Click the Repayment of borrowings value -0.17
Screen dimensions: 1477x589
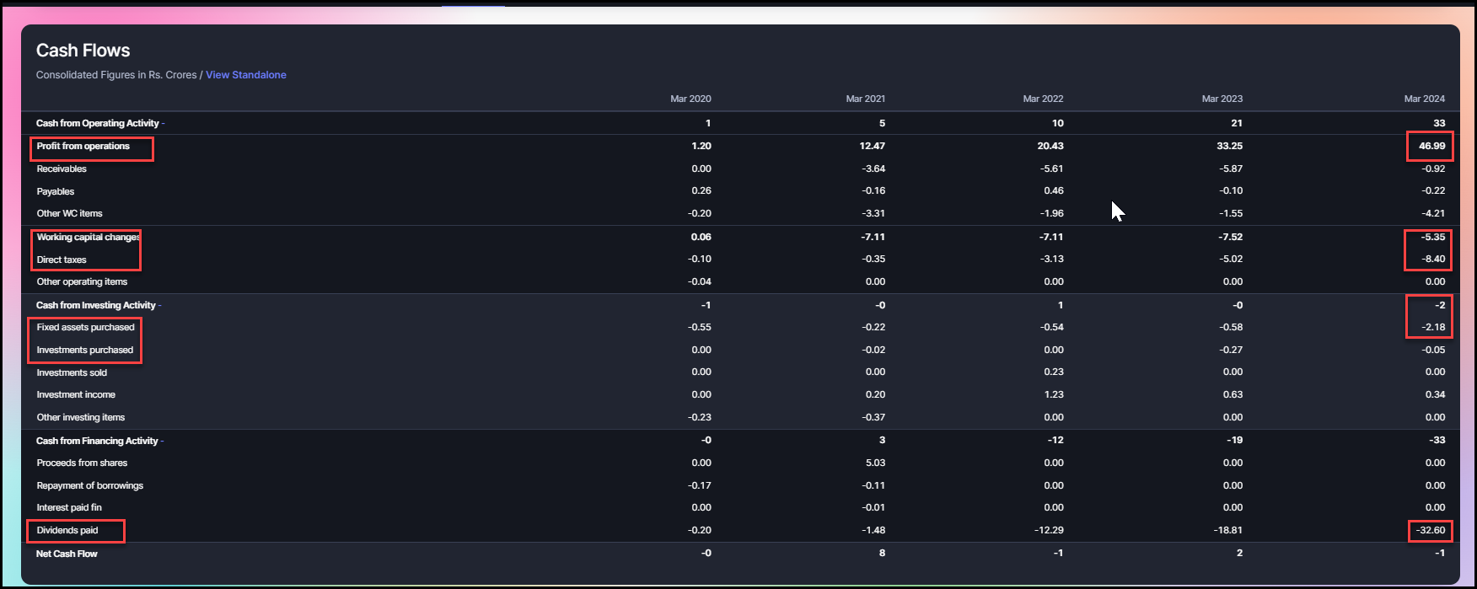pyautogui.click(x=700, y=485)
